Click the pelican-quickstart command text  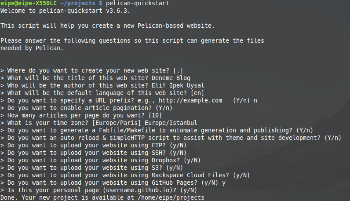(x=138, y=4)
